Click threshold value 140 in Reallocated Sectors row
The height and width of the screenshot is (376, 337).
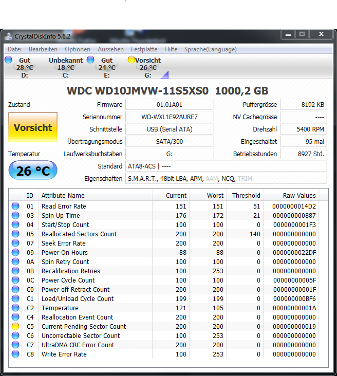pyautogui.click(x=255, y=234)
